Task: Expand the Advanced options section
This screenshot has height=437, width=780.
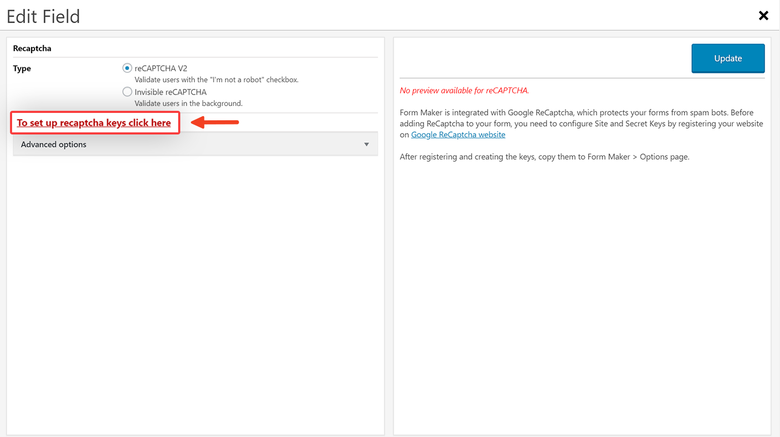Action: coord(196,144)
